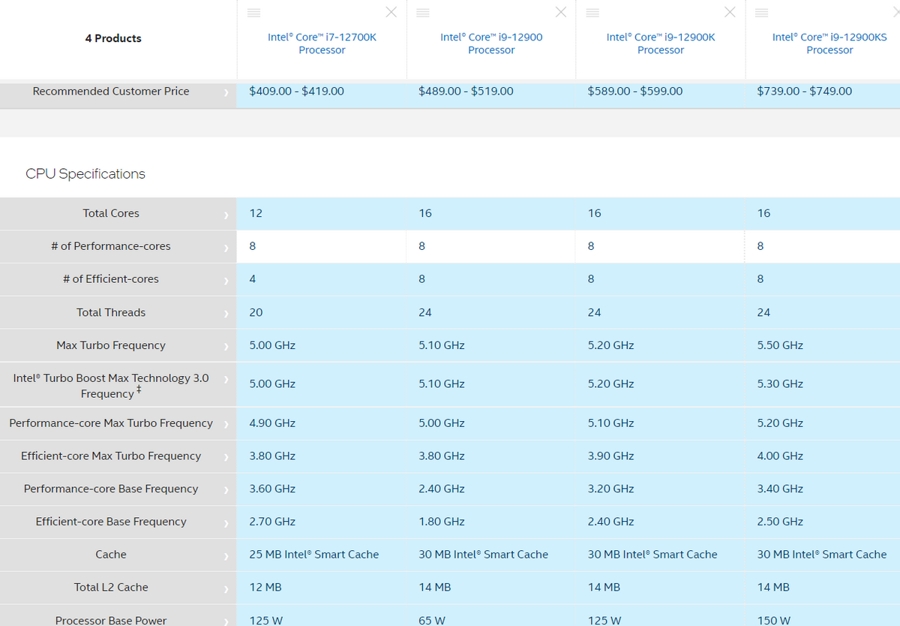Expand the Total Cores row chevron
This screenshot has height=626, width=900.
(x=226, y=215)
